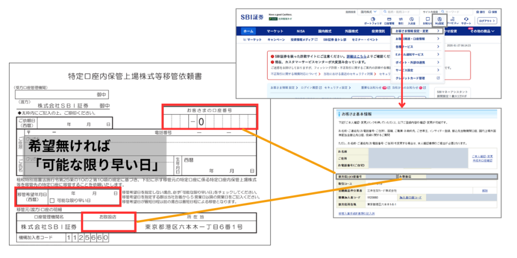Image resolution: width=517 pixels, height=258 pixels.
Task: Click the ログアウト button
Action: (x=487, y=21)
